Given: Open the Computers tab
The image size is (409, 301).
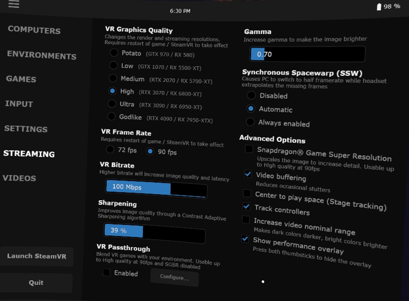Looking at the screenshot, I should [x=34, y=30].
